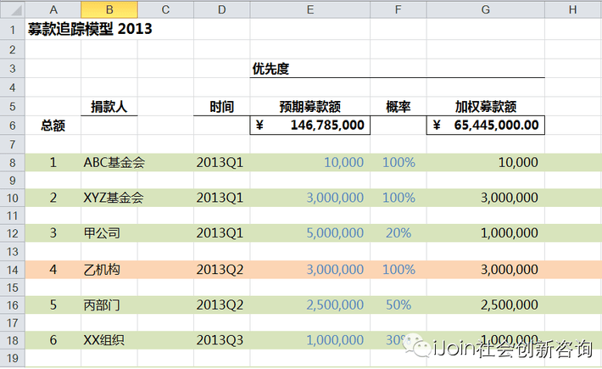
Task: Click 2013Q2 in 乙机构 row
Action: click(x=220, y=270)
